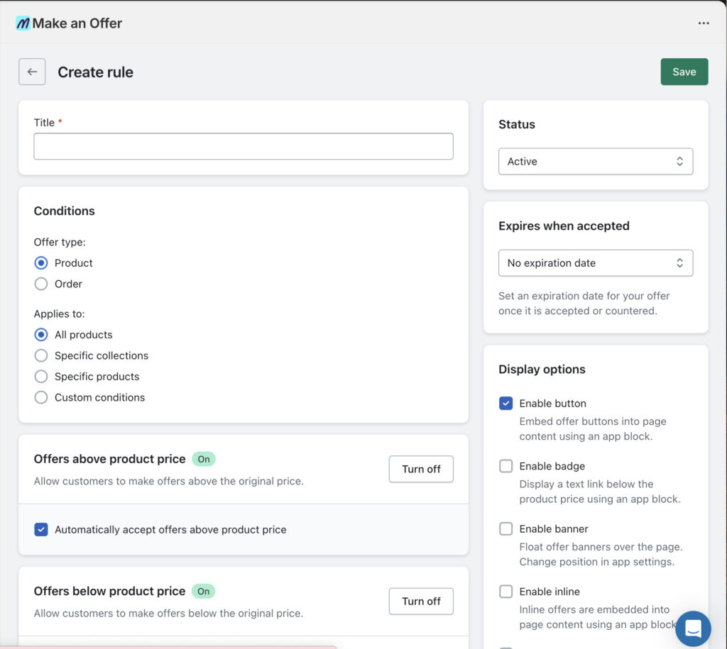Click into the Title text field

tap(243, 146)
